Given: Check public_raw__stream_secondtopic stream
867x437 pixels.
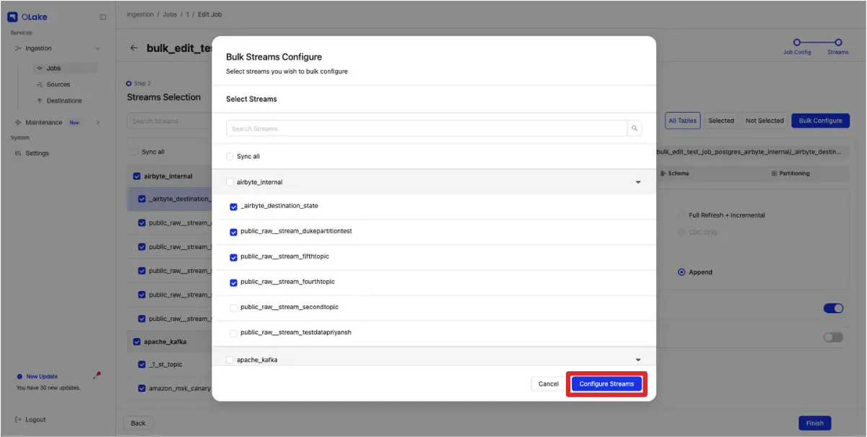Looking at the screenshot, I should (233, 308).
